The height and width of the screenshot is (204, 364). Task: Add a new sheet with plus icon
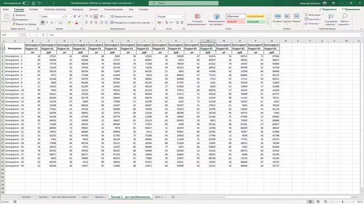[173, 197]
